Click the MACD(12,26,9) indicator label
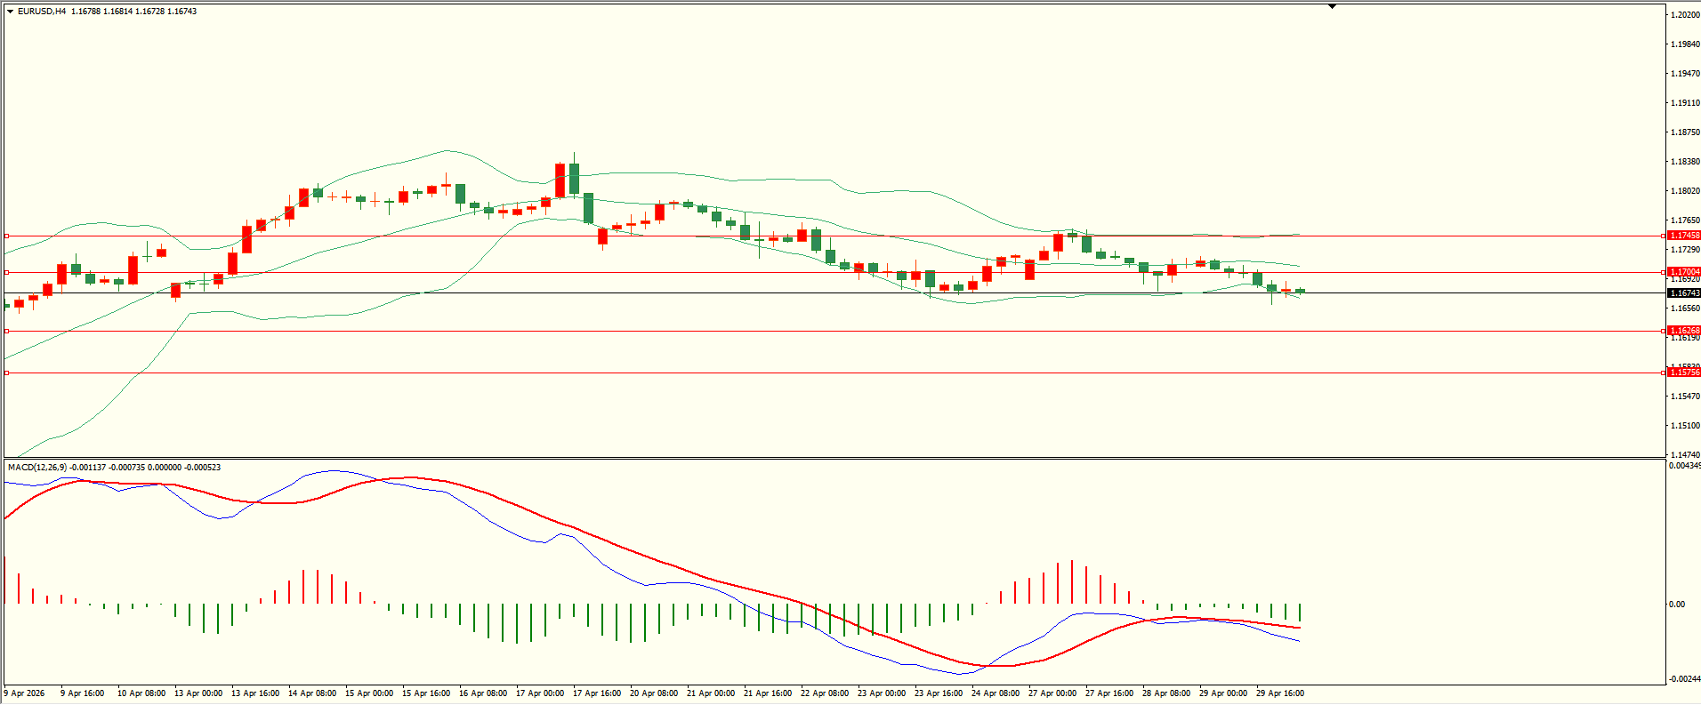This screenshot has height=705, width=1701. click(36, 468)
